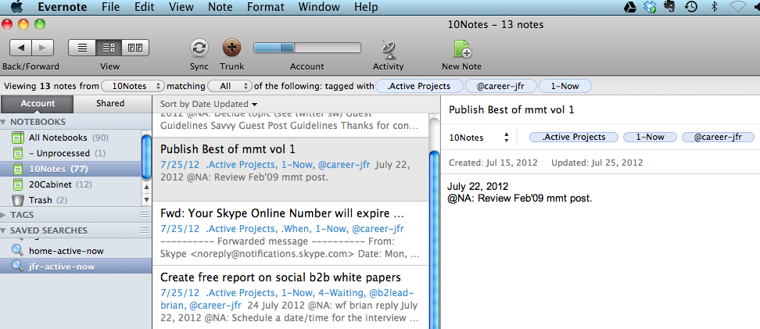Switch to thumbnail view mode

135,48
